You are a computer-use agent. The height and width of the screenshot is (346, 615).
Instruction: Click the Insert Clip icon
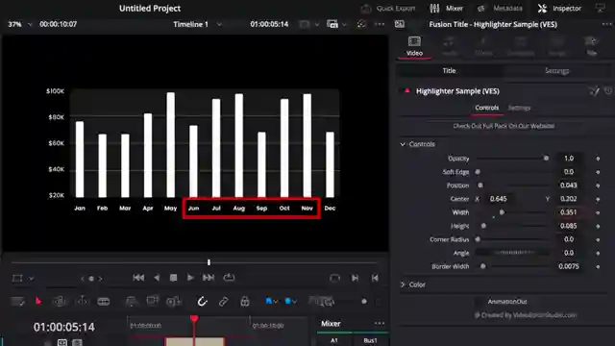click(131, 301)
